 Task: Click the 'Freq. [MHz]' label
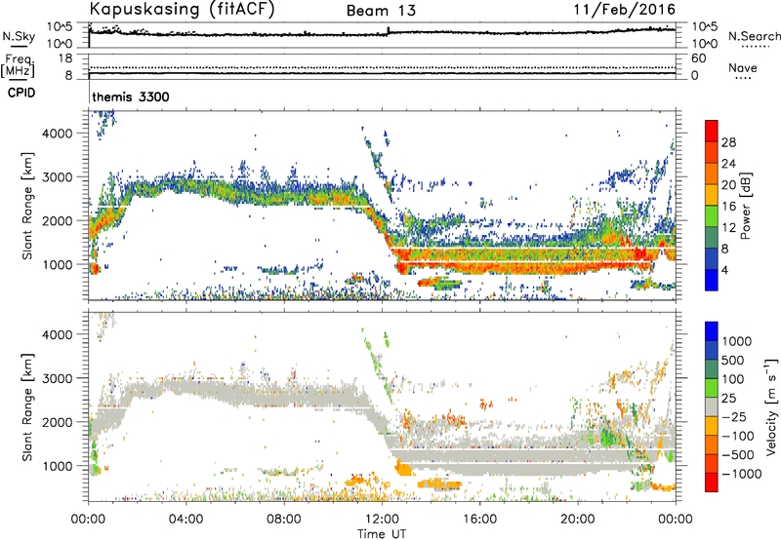(18, 66)
